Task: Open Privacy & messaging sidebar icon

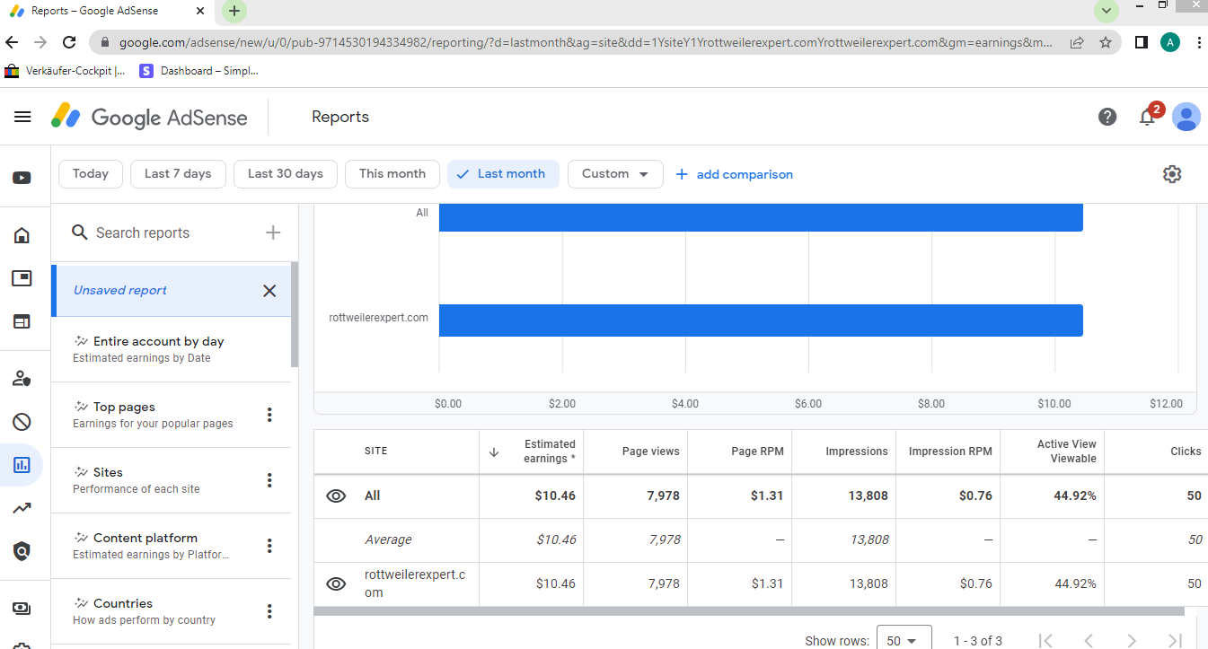Action: click(22, 379)
